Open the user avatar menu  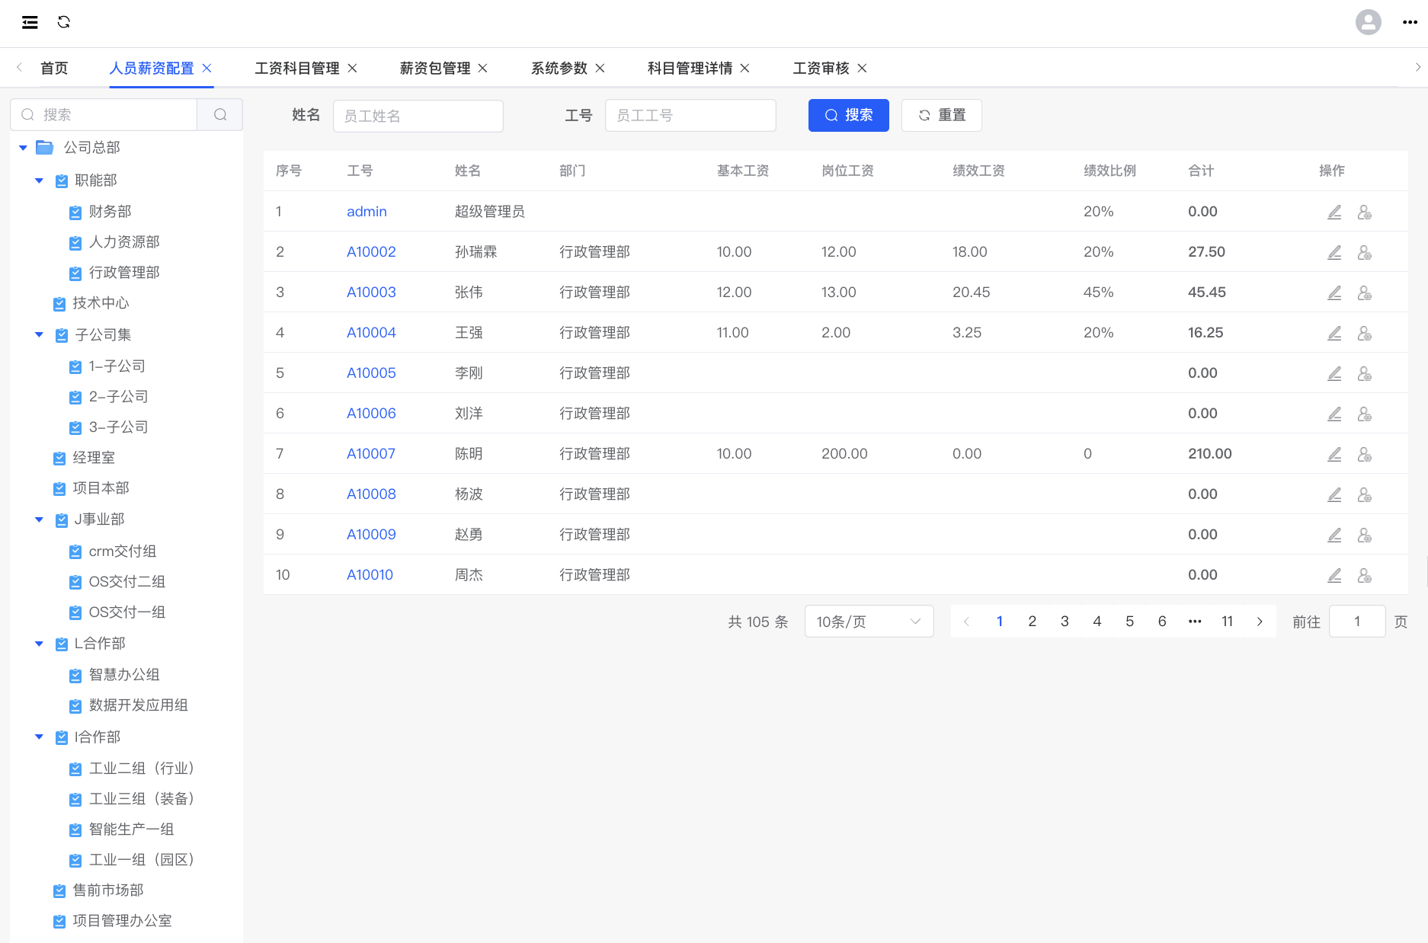tap(1369, 22)
